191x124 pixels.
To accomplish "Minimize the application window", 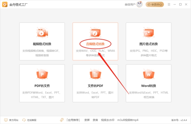I will coord(174,4).
